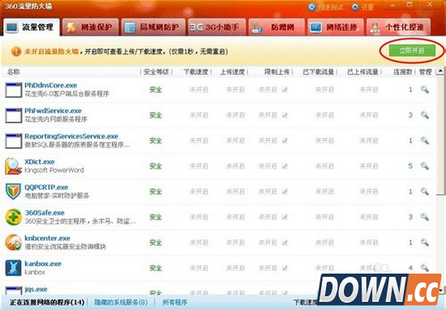This screenshot has height=310, width=446.
Task: Open the QQPCRTP.exe name link
Action: point(46,187)
